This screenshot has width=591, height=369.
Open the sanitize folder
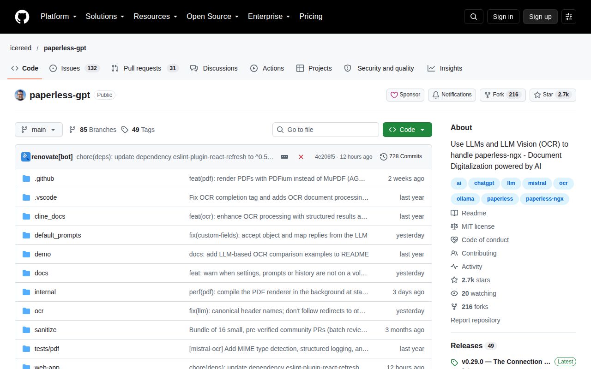(46, 330)
